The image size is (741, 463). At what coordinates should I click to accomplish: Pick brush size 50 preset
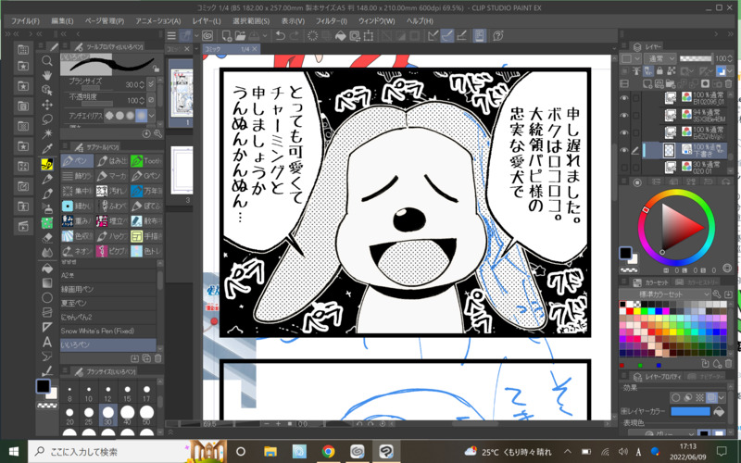146,415
